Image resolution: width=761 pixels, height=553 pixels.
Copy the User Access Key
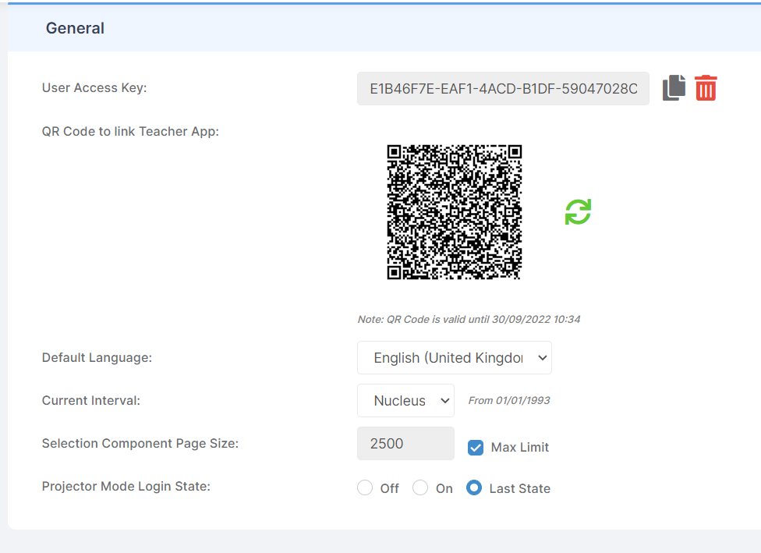tap(674, 88)
